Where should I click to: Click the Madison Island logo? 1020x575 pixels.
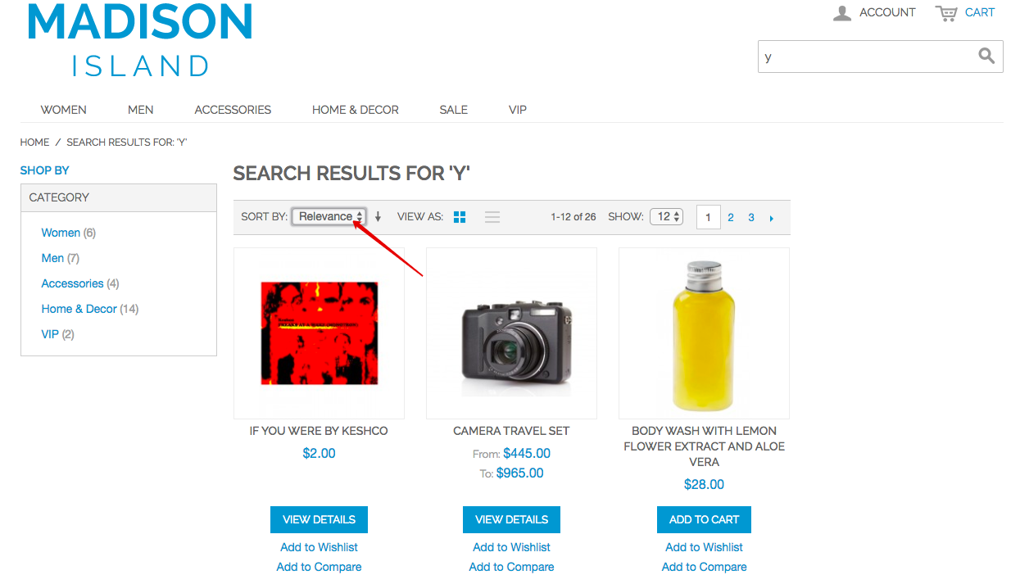click(x=140, y=39)
